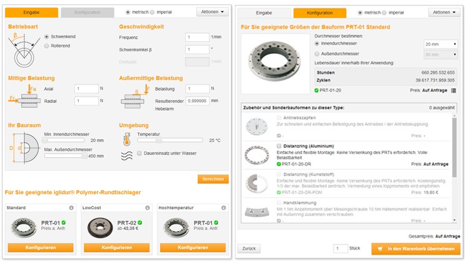Click the Schwenkwinkel β input field
This screenshot has width=467, height=263.
(x=197, y=49)
